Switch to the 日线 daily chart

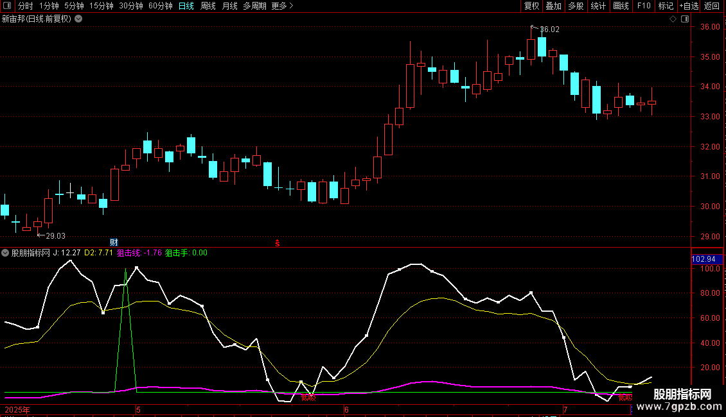[186, 6]
